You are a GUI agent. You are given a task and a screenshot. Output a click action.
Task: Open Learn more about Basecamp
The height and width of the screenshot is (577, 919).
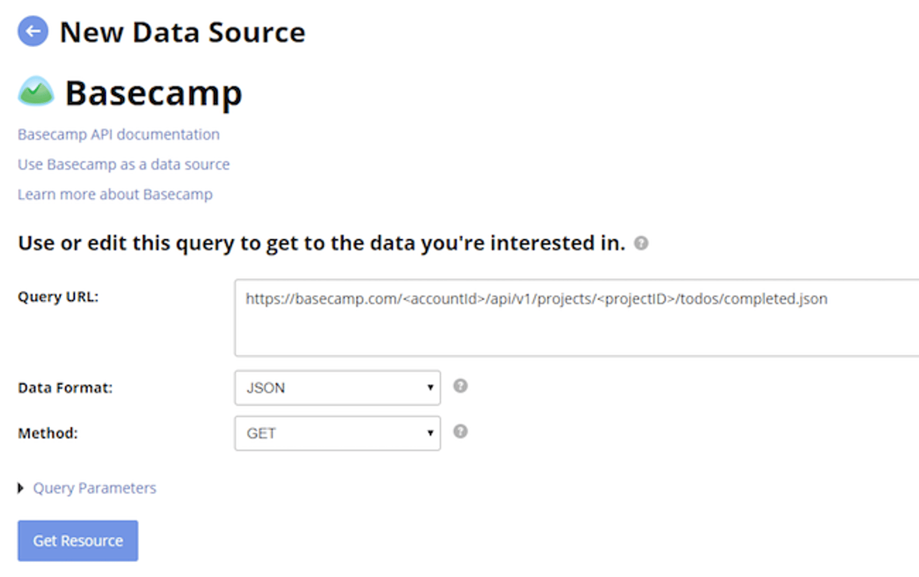[x=115, y=194]
